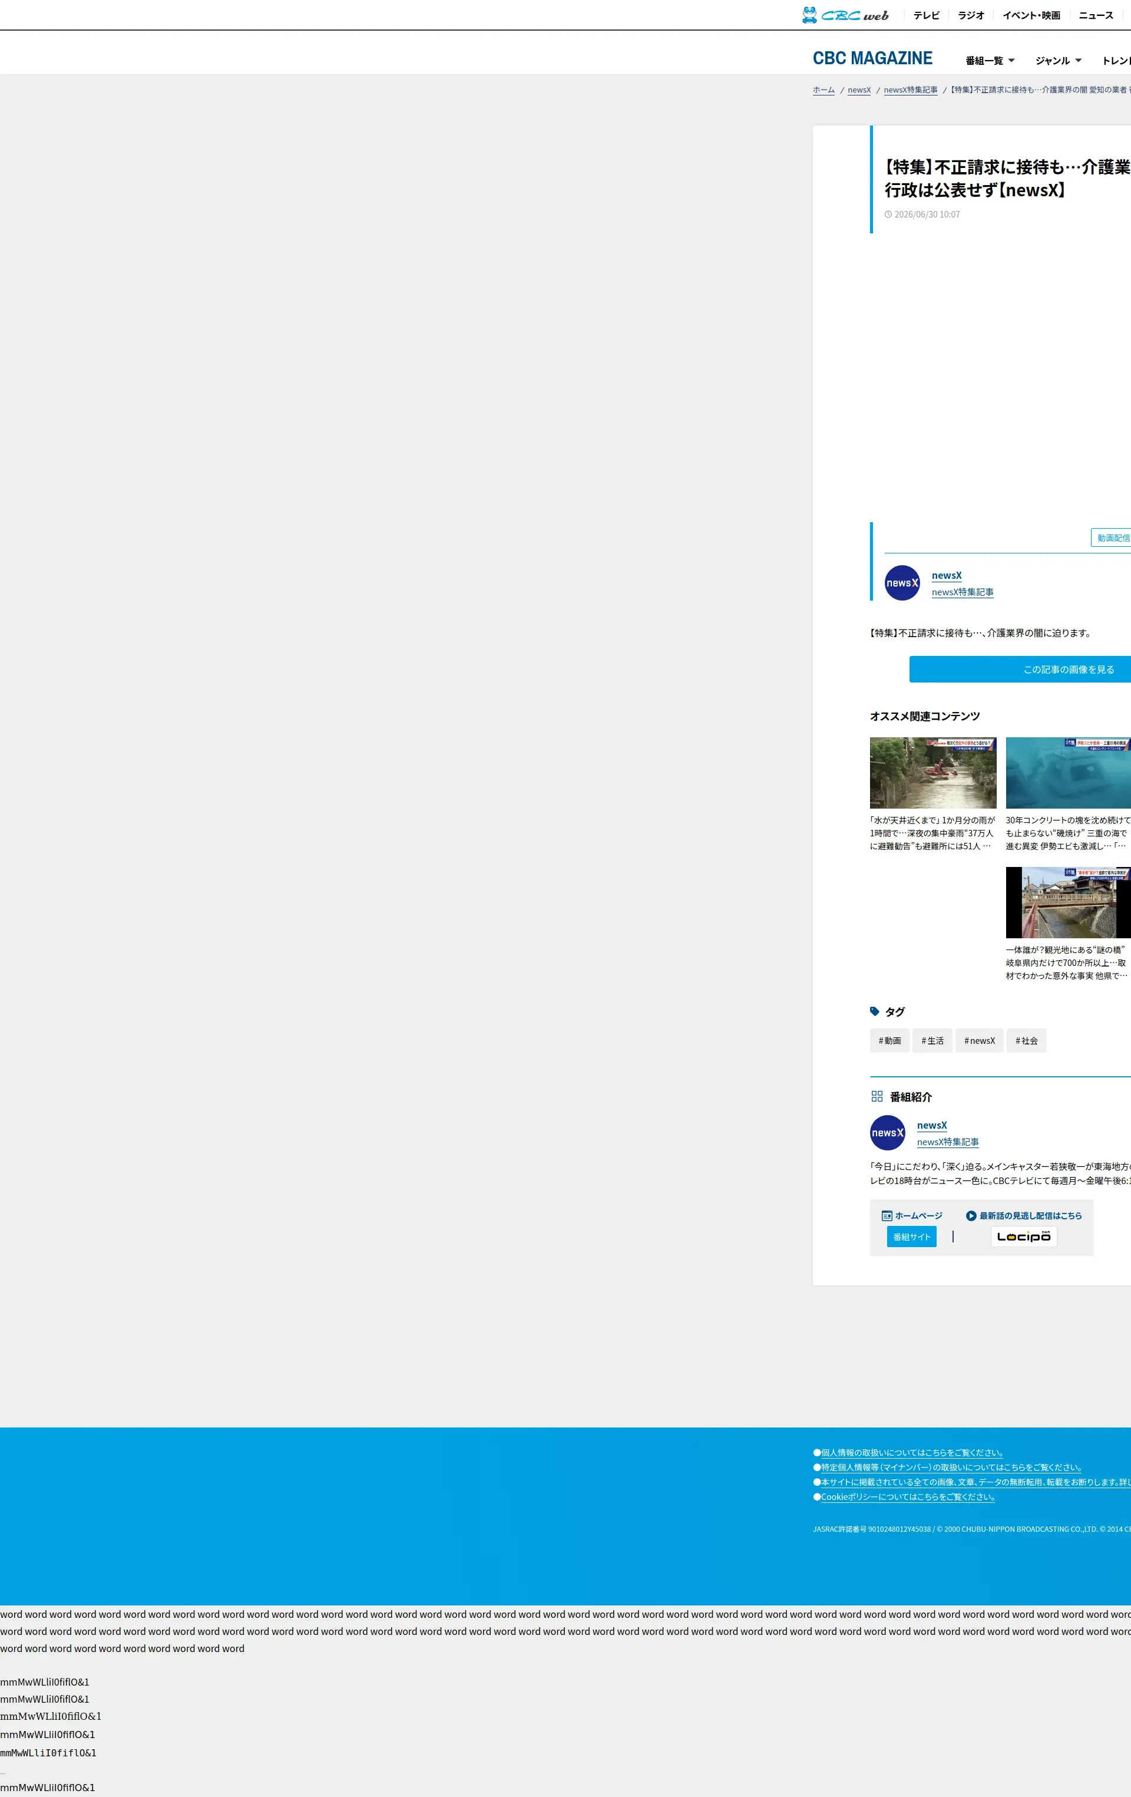Open the 一体誰が？観光地にある"謎の橋" article title
This screenshot has height=1797, width=1131.
(1067, 962)
